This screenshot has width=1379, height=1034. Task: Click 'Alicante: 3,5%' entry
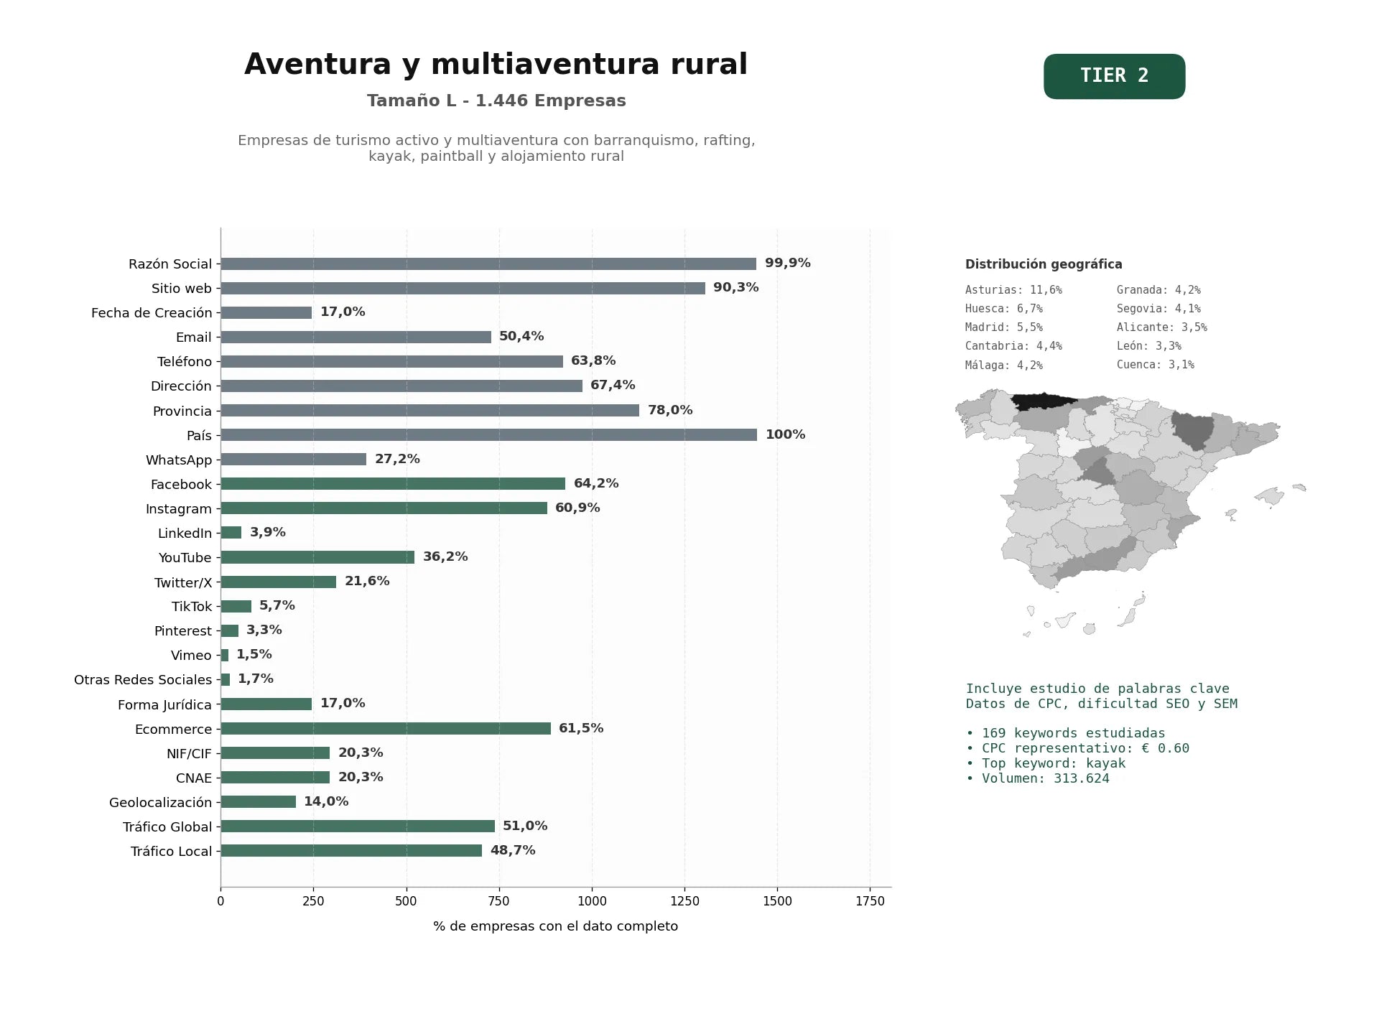point(1162,327)
